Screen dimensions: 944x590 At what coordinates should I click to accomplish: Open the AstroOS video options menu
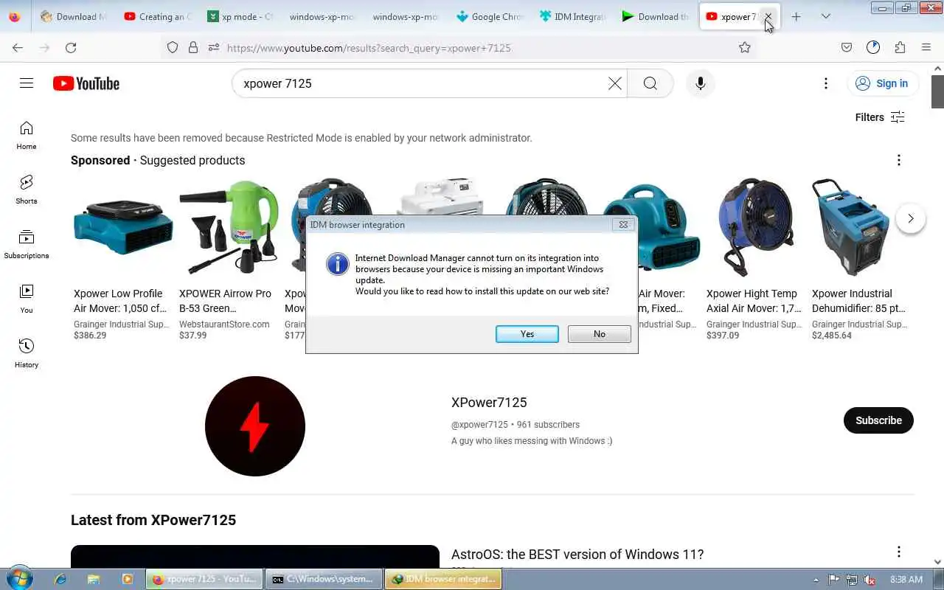898,552
